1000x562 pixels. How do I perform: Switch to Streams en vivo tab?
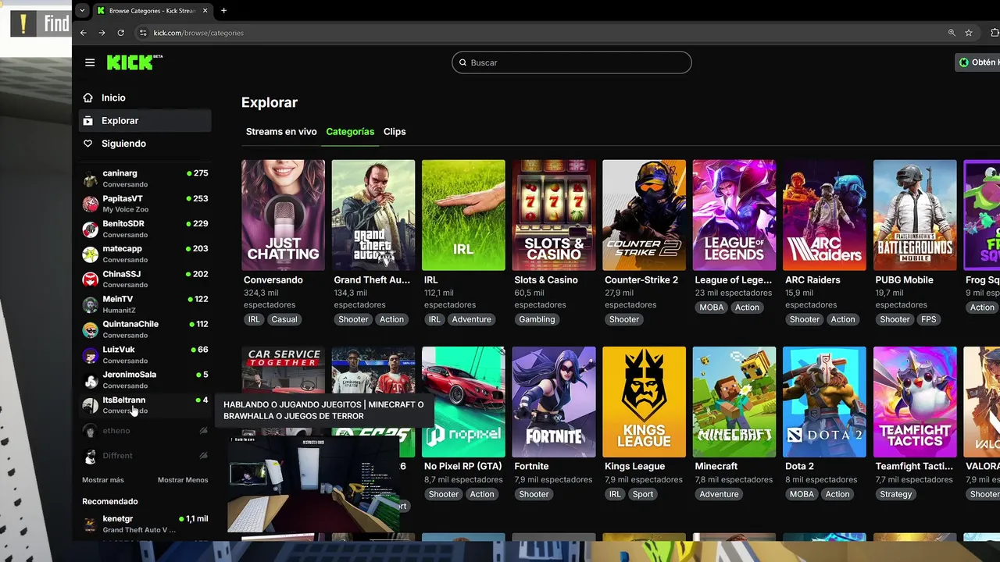(x=281, y=131)
